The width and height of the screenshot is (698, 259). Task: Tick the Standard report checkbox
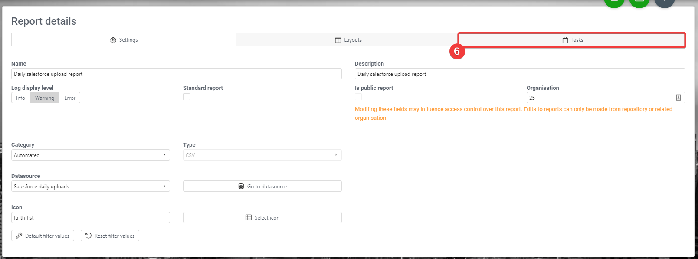(187, 97)
